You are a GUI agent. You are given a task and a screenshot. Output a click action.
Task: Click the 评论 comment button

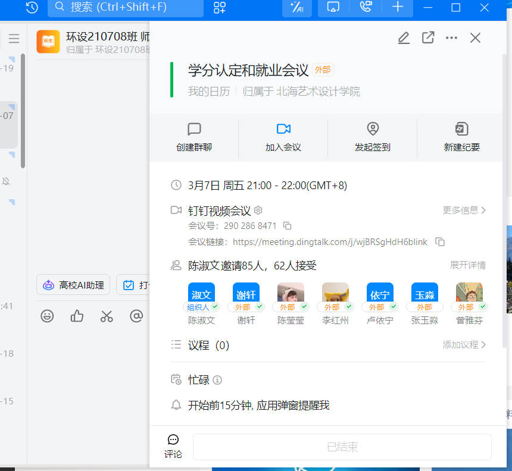pyautogui.click(x=173, y=446)
